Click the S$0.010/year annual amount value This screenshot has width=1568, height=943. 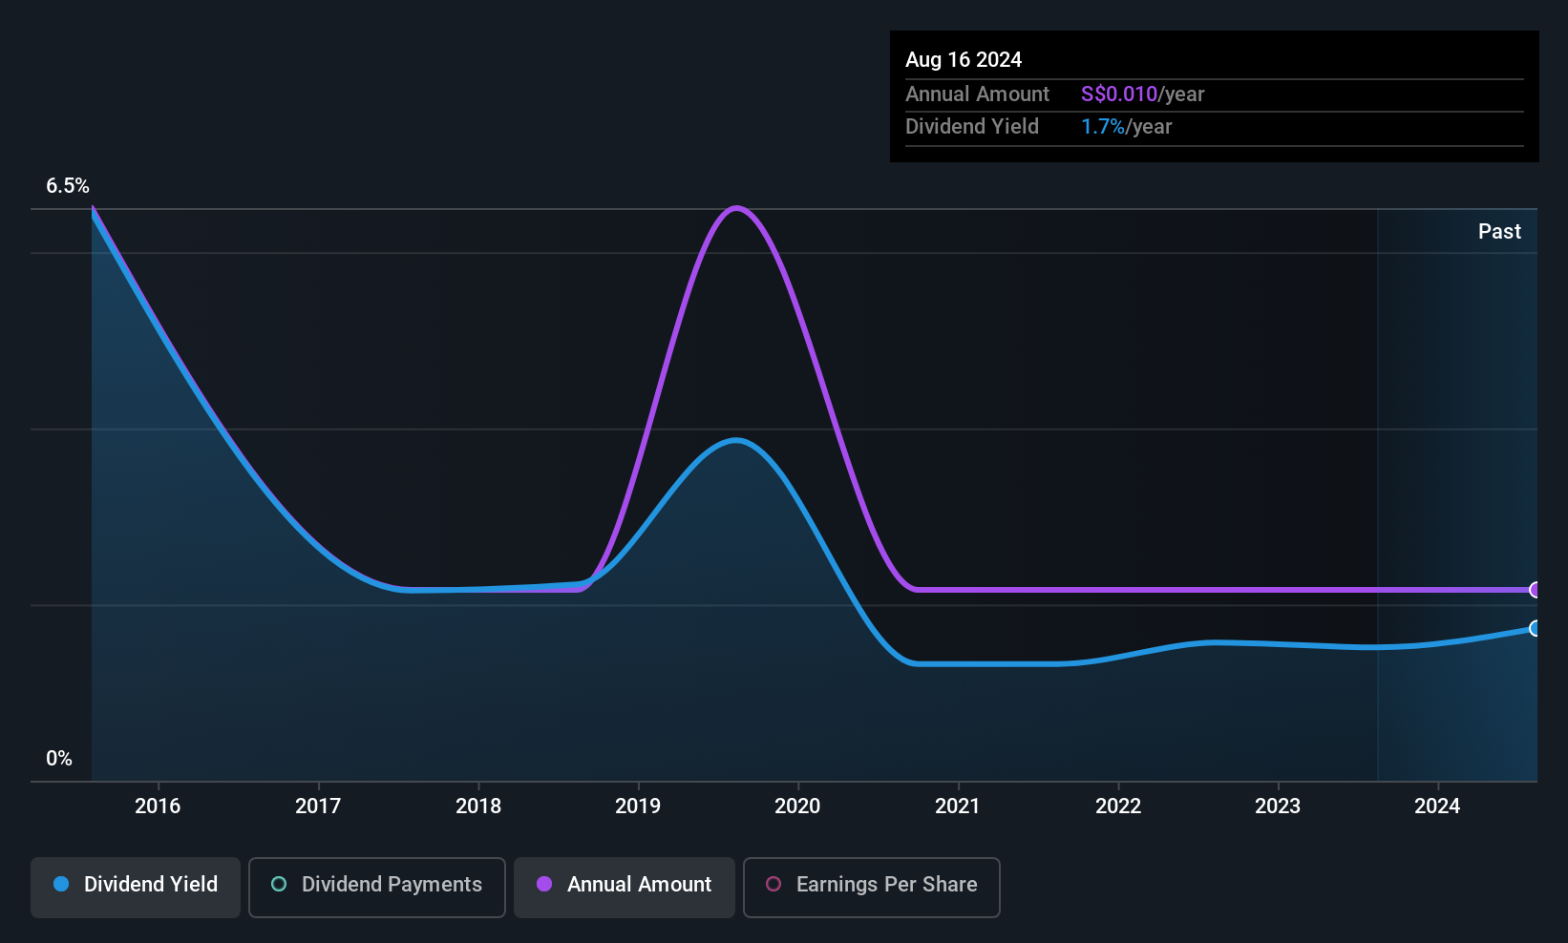coord(1142,94)
